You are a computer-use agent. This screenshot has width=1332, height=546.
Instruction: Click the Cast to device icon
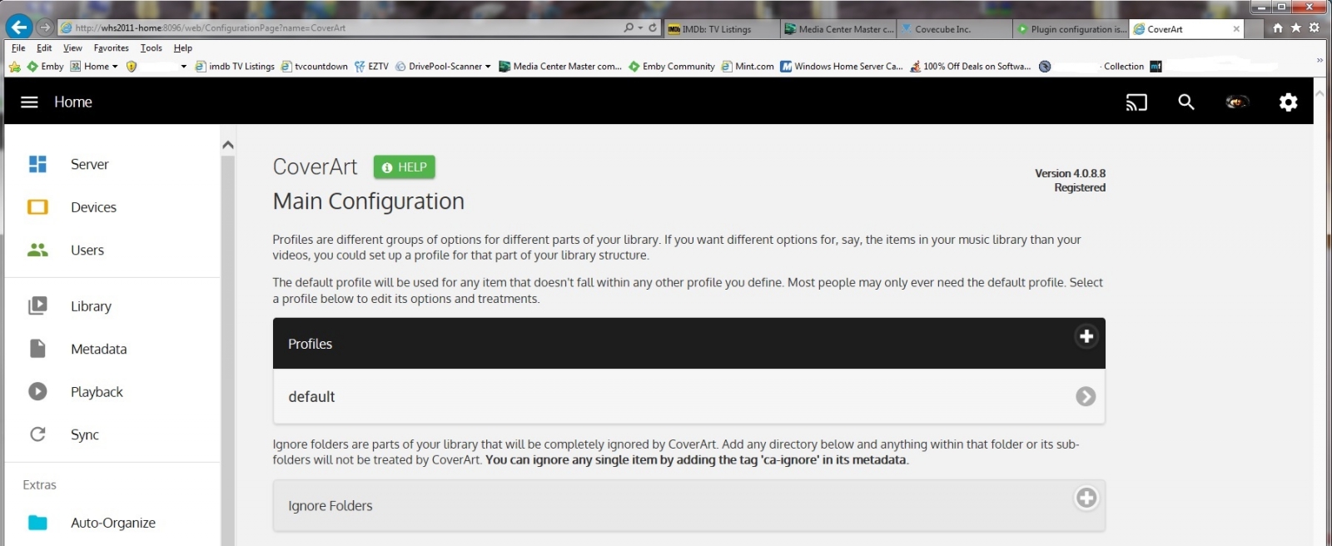click(x=1136, y=102)
